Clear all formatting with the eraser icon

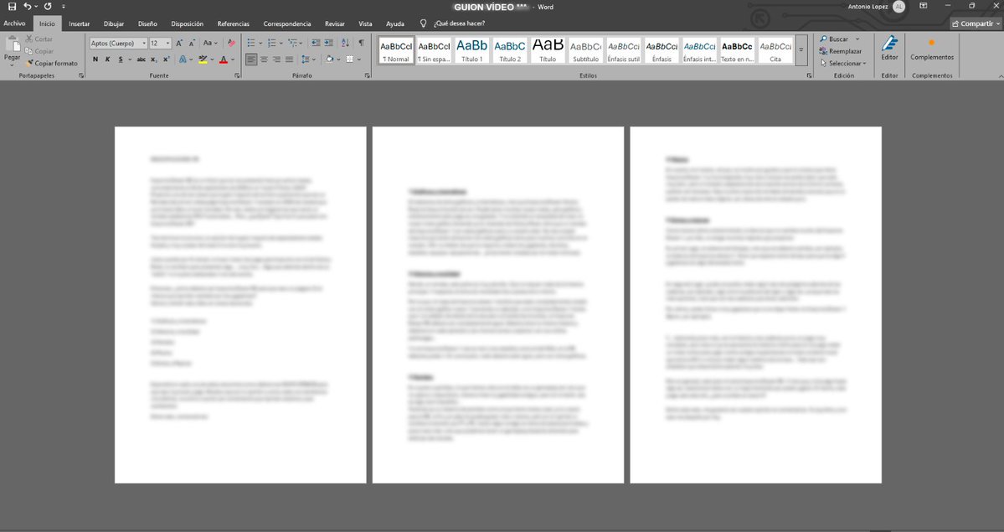click(x=231, y=43)
